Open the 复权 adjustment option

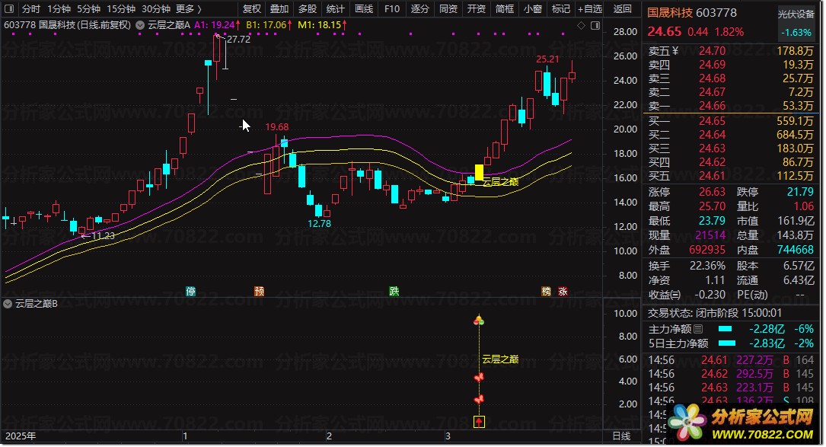[252, 9]
